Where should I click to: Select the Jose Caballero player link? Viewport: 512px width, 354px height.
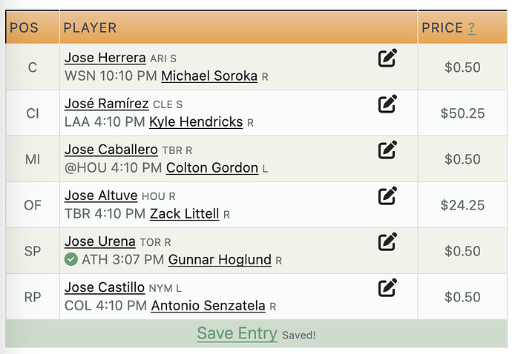(111, 150)
